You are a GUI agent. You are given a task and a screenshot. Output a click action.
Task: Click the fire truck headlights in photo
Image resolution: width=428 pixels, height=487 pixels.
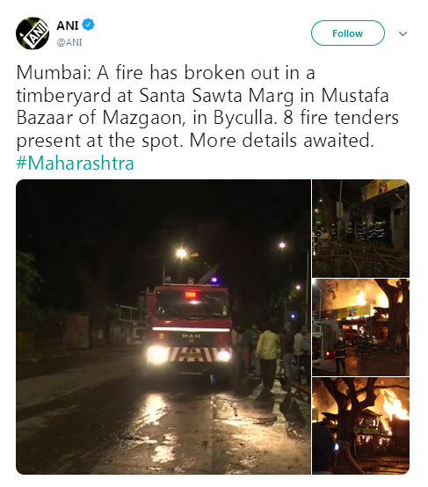pyautogui.click(x=190, y=354)
